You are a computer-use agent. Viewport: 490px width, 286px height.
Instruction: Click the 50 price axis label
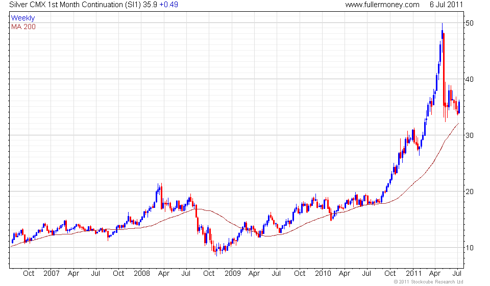[x=469, y=23]
